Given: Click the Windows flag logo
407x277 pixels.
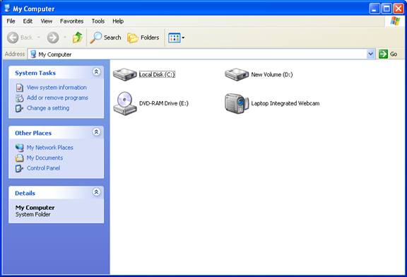Looking at the screenshot, I should coord(395,21).
